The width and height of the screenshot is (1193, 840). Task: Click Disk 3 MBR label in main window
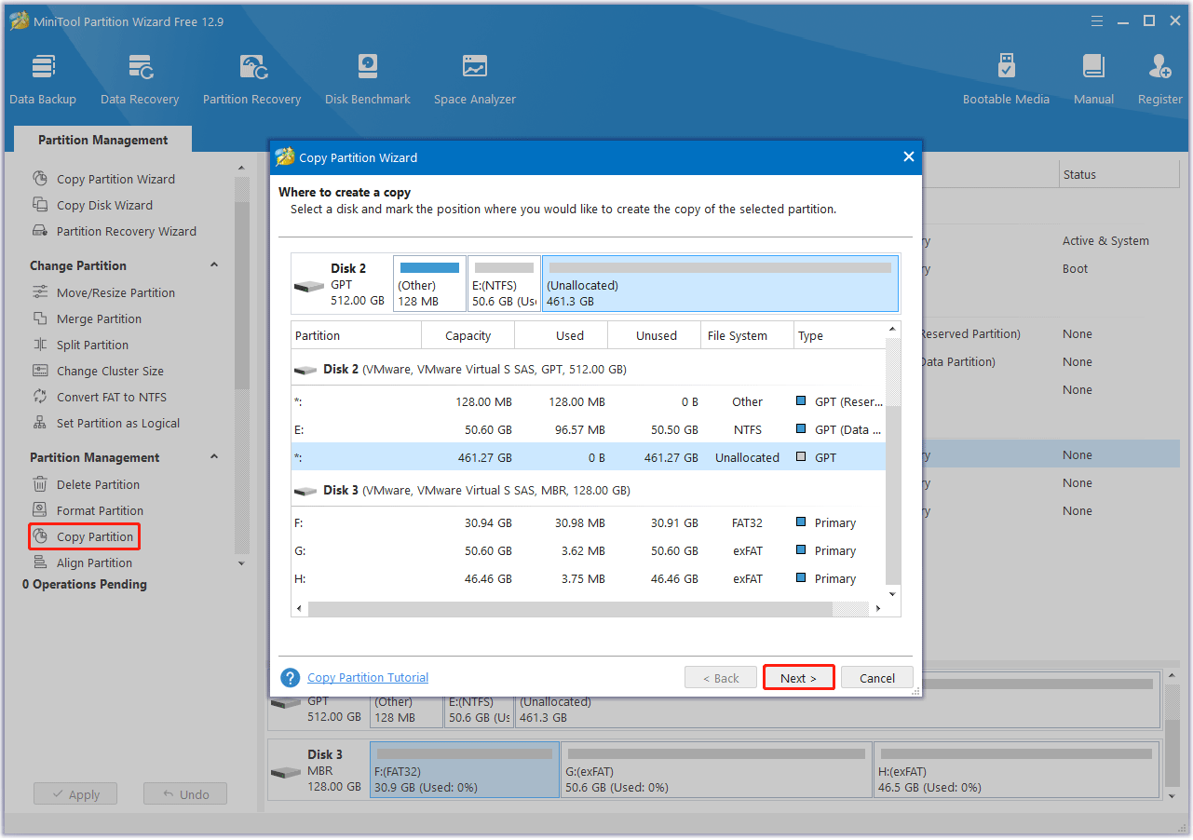(x=319, y=770)
